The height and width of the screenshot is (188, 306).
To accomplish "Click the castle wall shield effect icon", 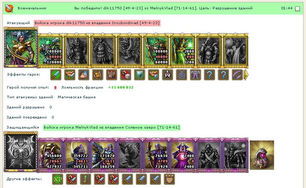I will coord(169,179).
